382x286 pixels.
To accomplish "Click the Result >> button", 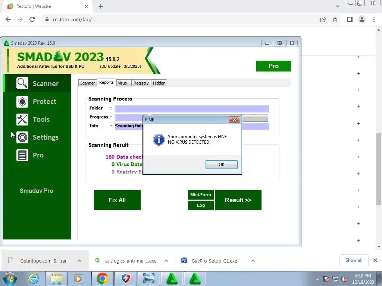I will click(x=238, y=200).
